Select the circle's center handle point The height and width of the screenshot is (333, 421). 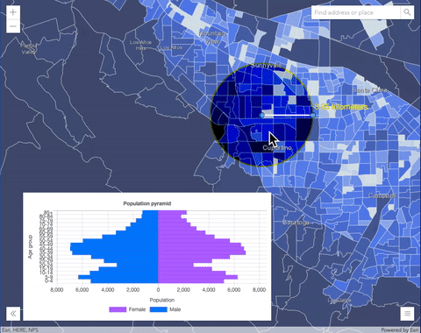click(x=262, y=115)
